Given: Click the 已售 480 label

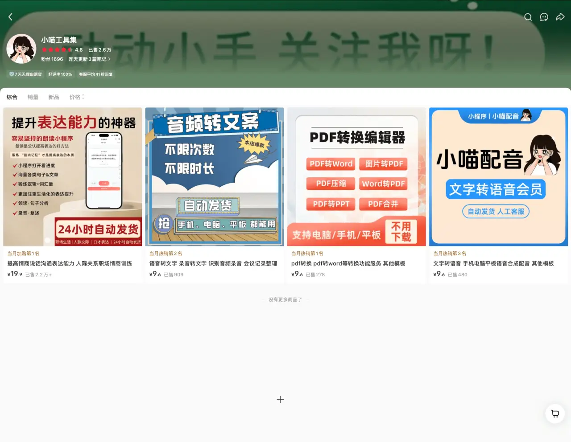Looking at the screenshot, I should 458,274.
